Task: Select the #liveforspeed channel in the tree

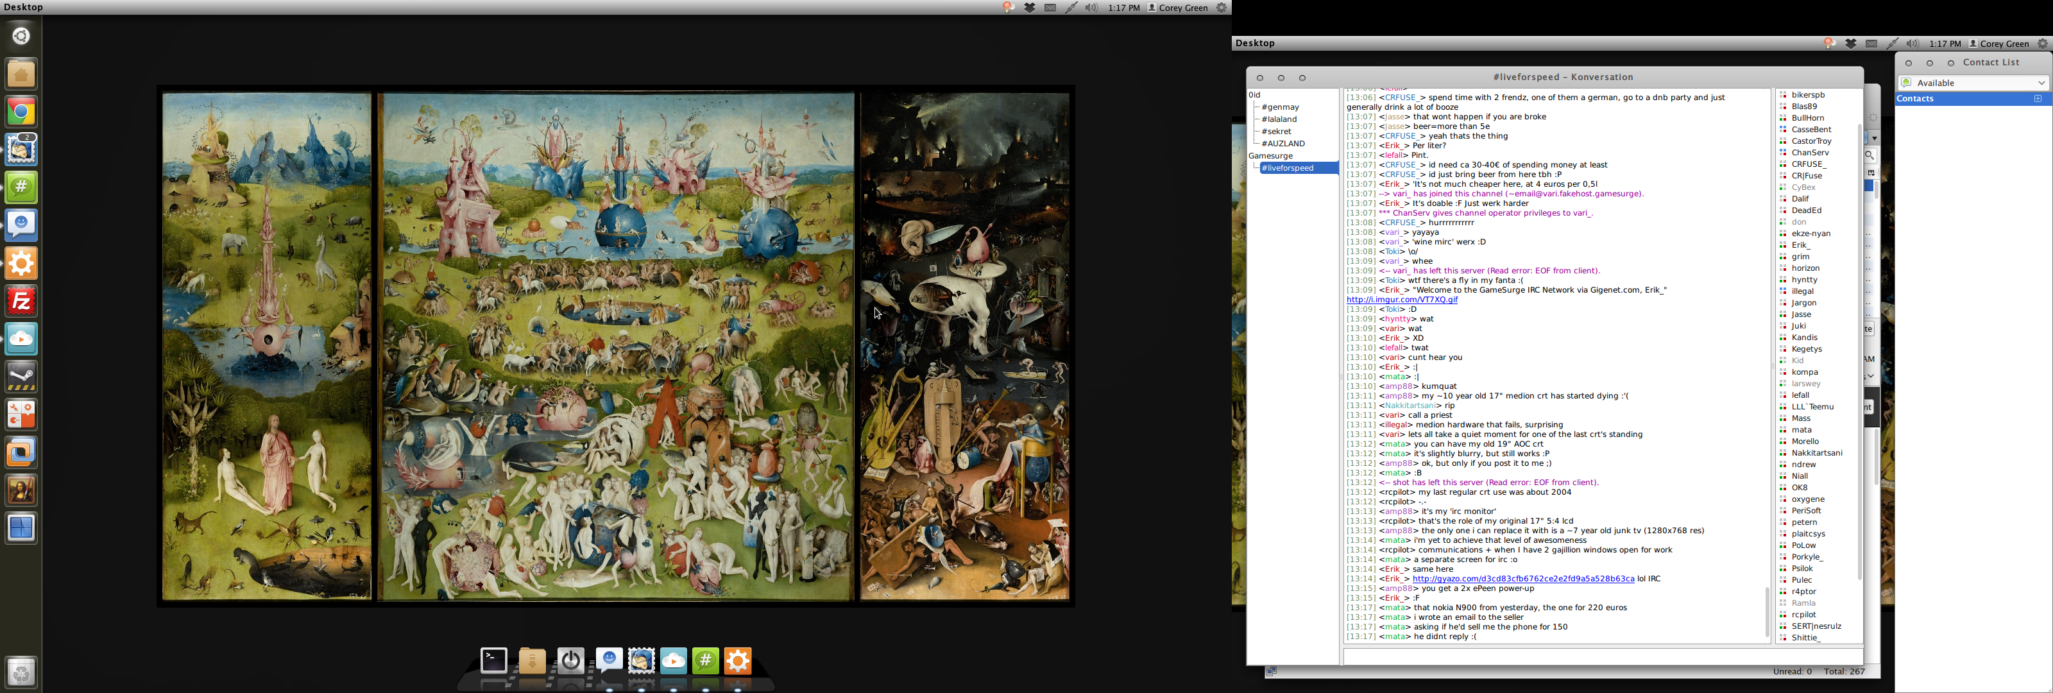Action: [1287, 168]
